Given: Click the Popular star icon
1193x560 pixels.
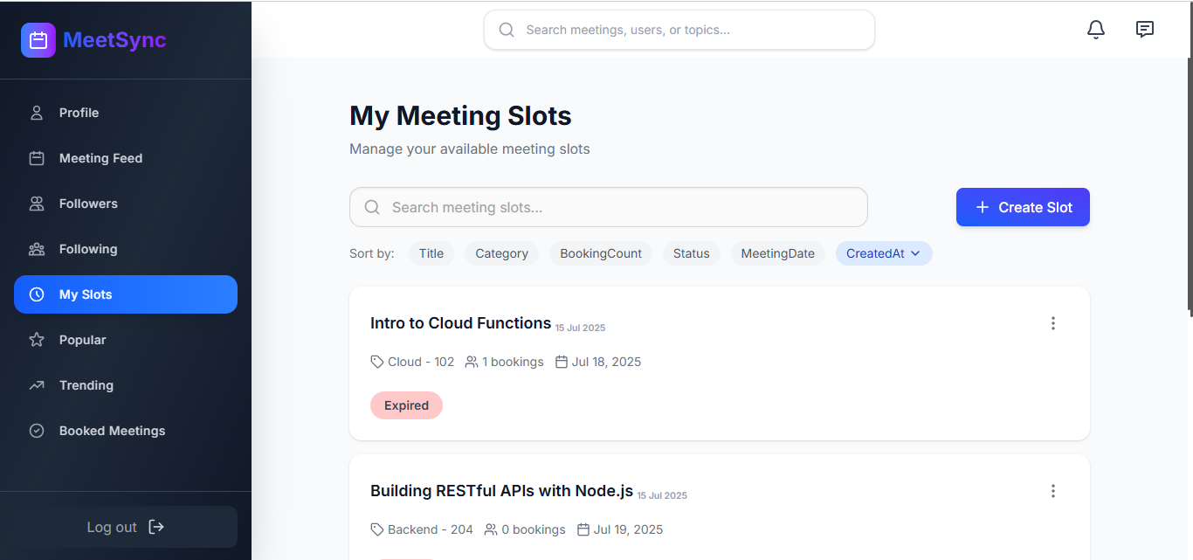Looking at the screenshot, I should click(x=37, y=340).
